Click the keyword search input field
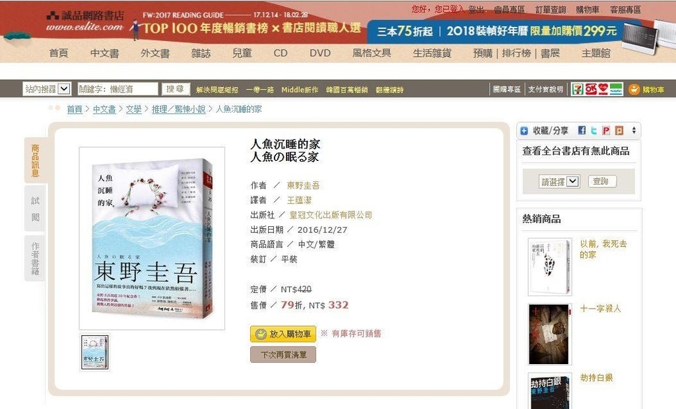 click(118, 89)
